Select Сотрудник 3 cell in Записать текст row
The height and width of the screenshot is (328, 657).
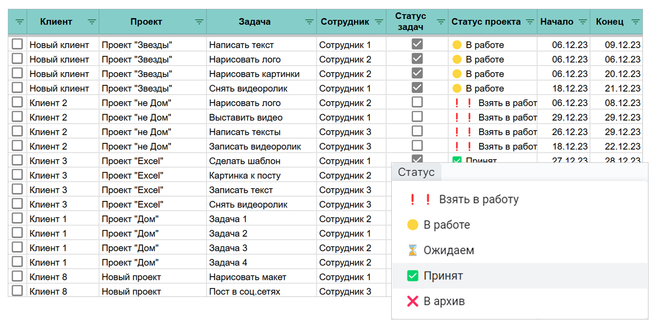351,190
